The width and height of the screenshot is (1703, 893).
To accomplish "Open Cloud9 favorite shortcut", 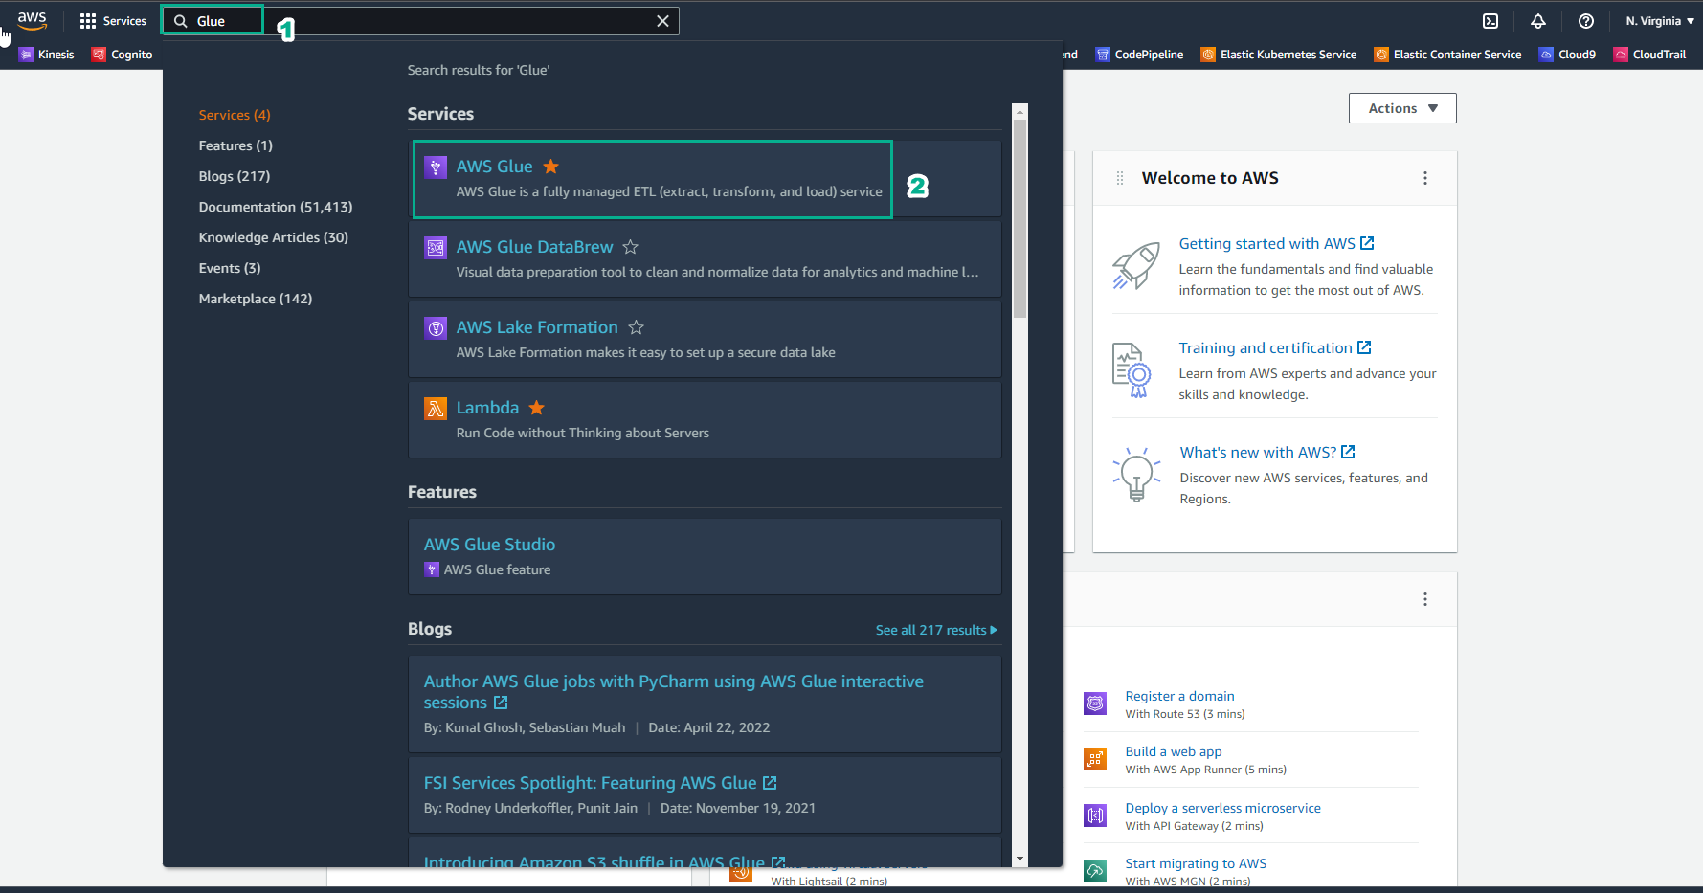I will tap(1567, 55).
